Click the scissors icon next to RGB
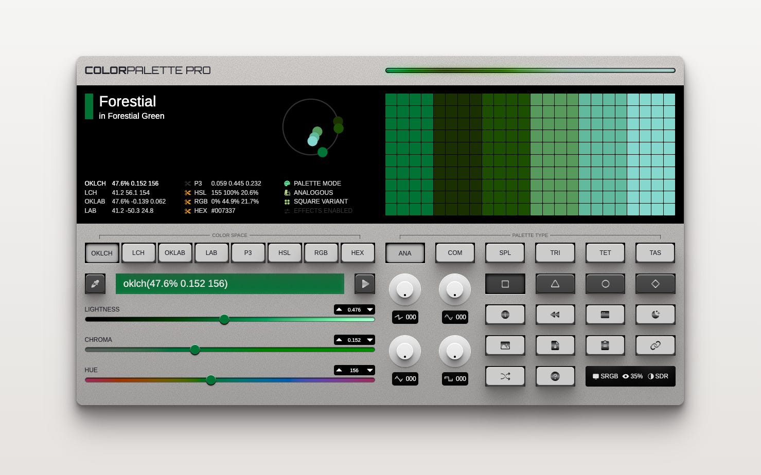 click(188, 202)
